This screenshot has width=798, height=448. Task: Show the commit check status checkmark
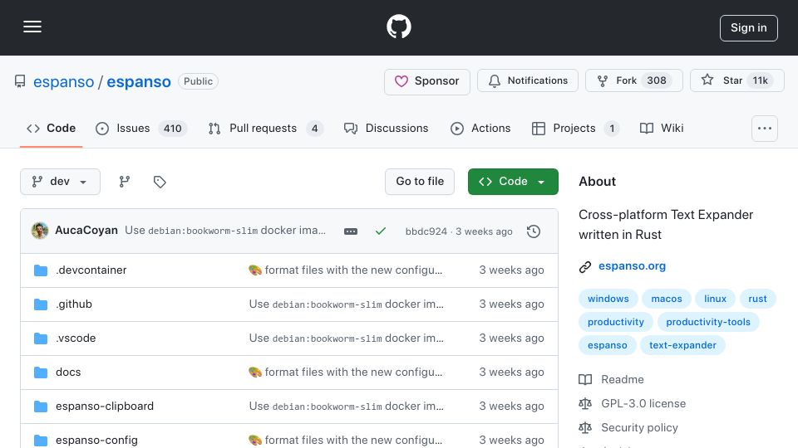tap(380, 231)
